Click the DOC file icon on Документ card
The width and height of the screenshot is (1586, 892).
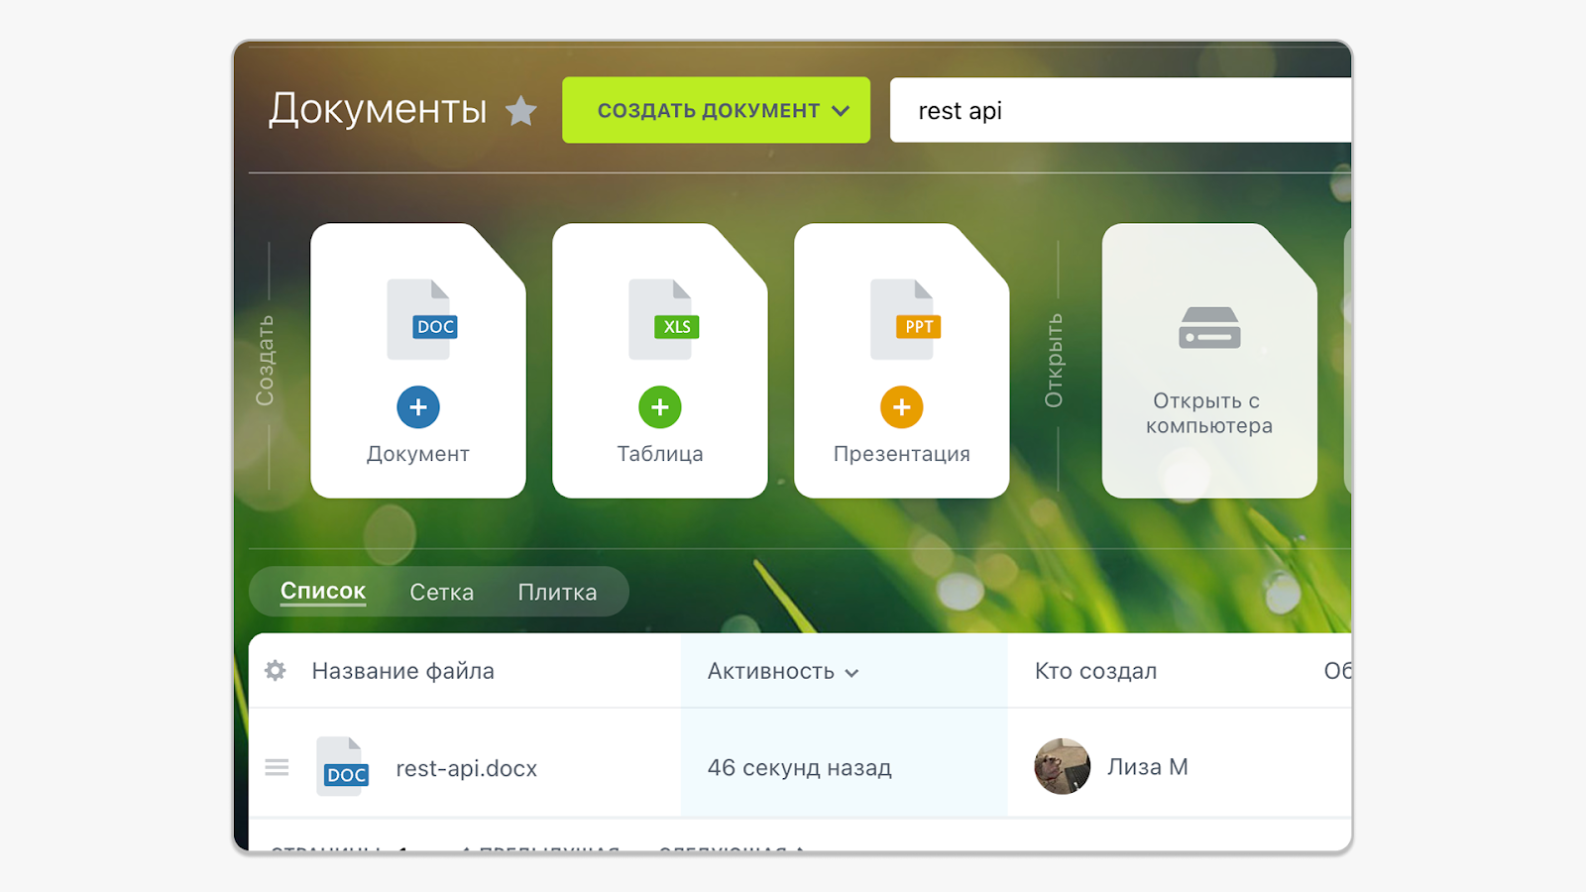tap(422, 319)
